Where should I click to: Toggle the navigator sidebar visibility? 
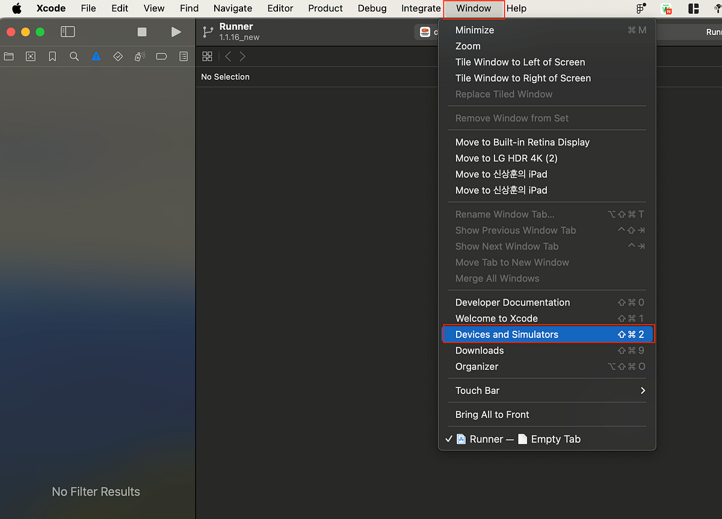coord(67,31)
